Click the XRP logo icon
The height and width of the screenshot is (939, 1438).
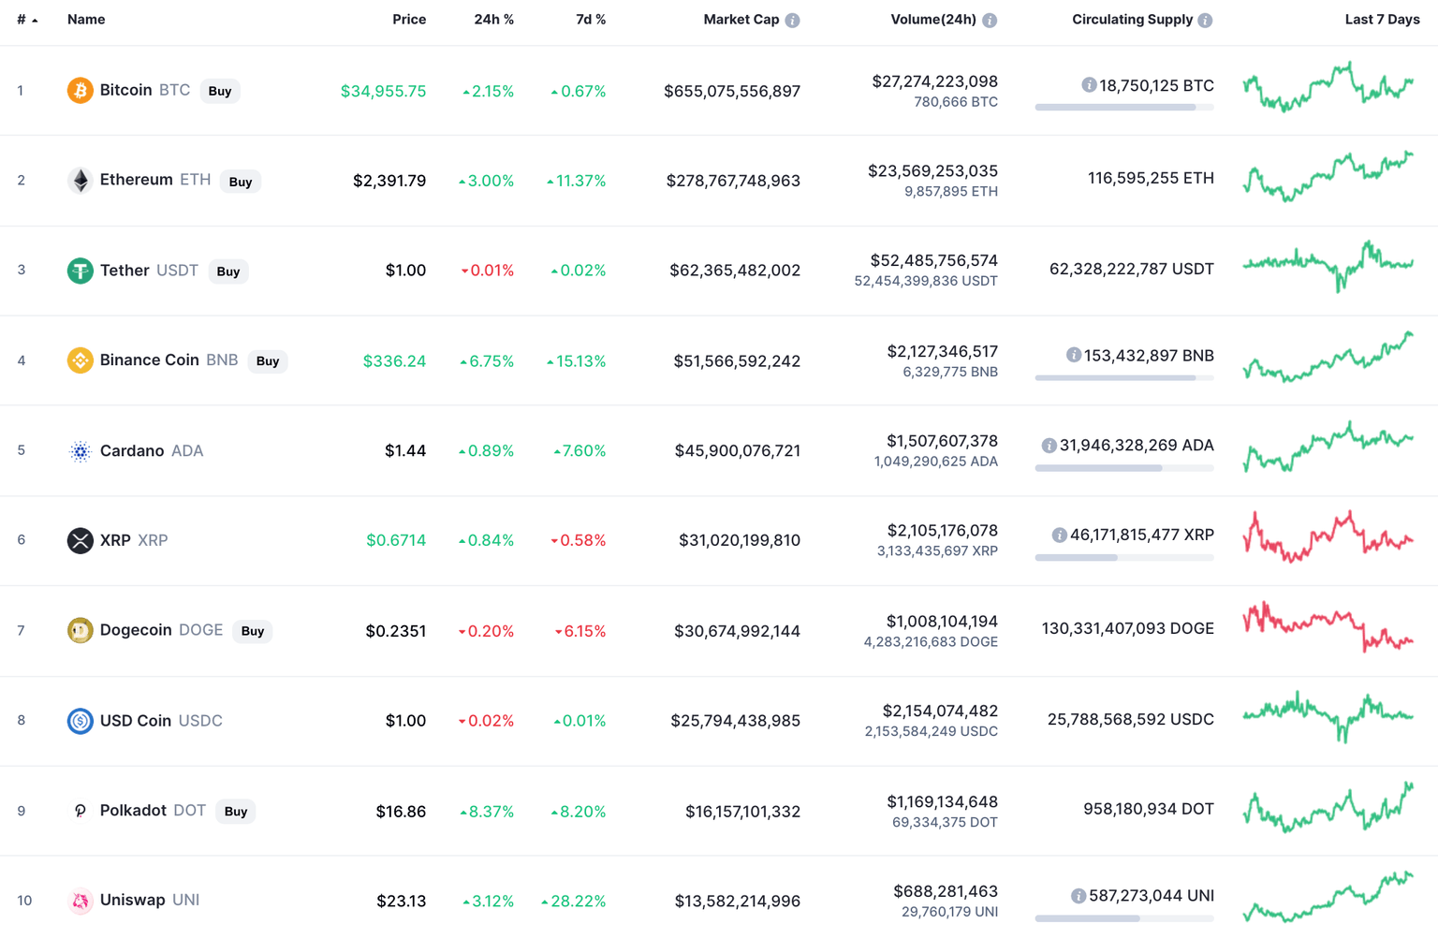81,540
